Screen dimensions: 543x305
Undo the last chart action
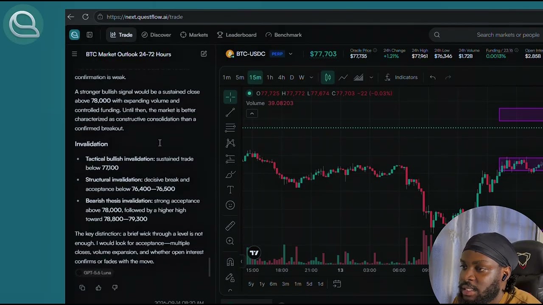pyautogui.click(x=433, y=77)
